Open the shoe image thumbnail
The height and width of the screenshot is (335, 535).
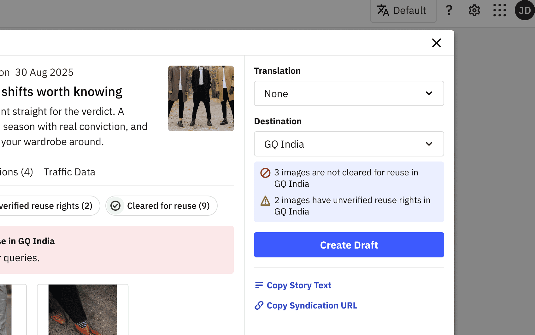pyautogui.click(x=83, y=309)
